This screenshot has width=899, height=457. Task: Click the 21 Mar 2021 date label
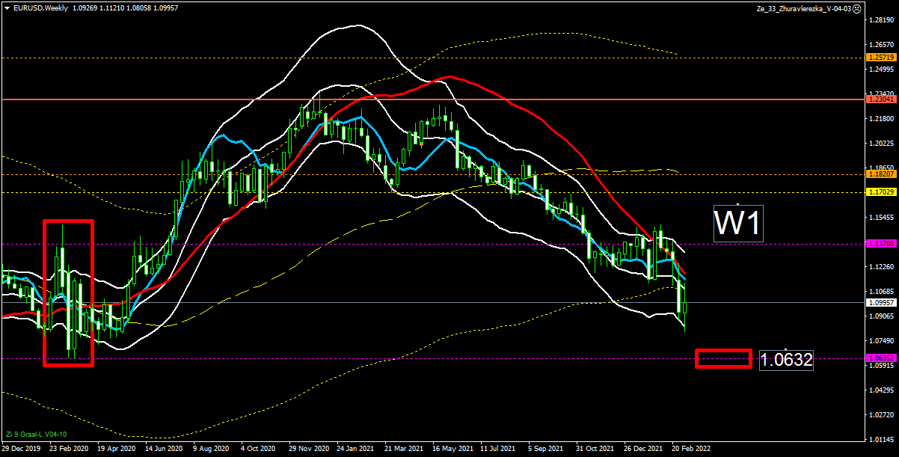pos(403,449)
